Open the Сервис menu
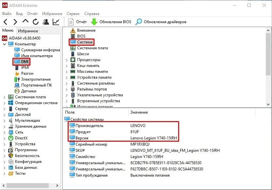This screenshot has height=190, width=272. 73,14
